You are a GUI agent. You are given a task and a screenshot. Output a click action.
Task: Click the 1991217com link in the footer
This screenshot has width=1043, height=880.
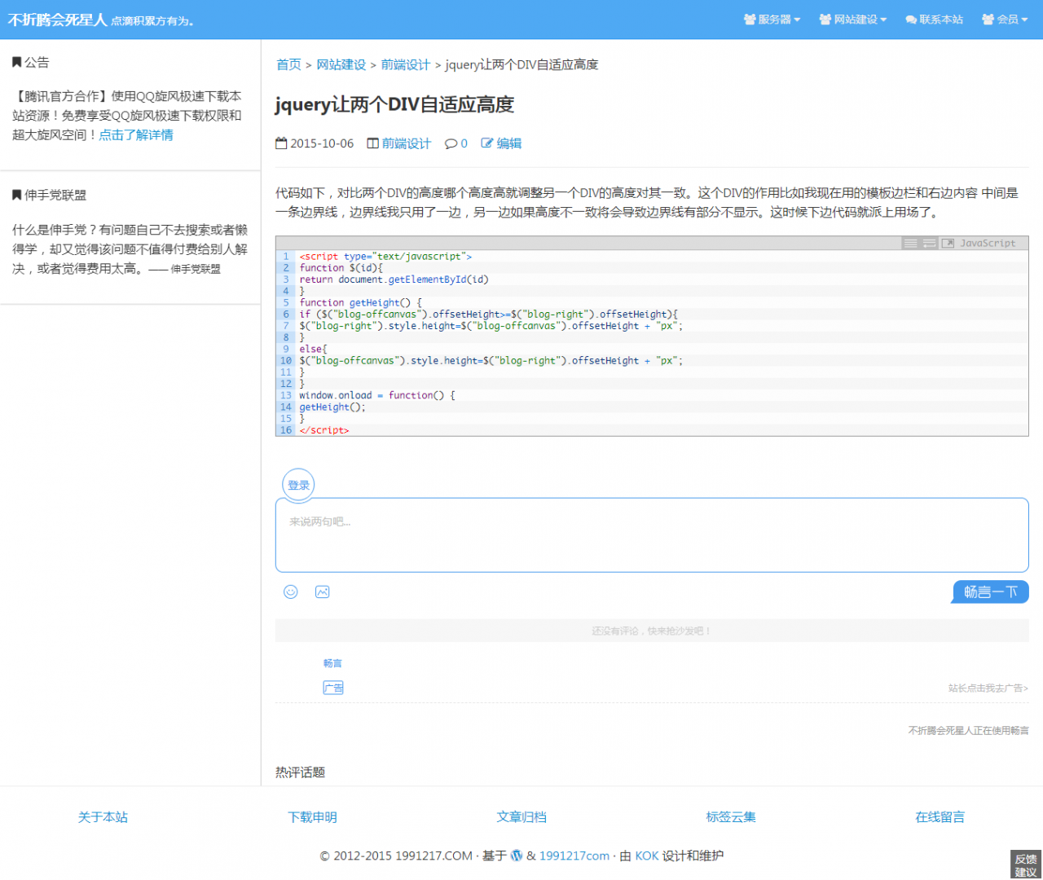tap(574, 856)
